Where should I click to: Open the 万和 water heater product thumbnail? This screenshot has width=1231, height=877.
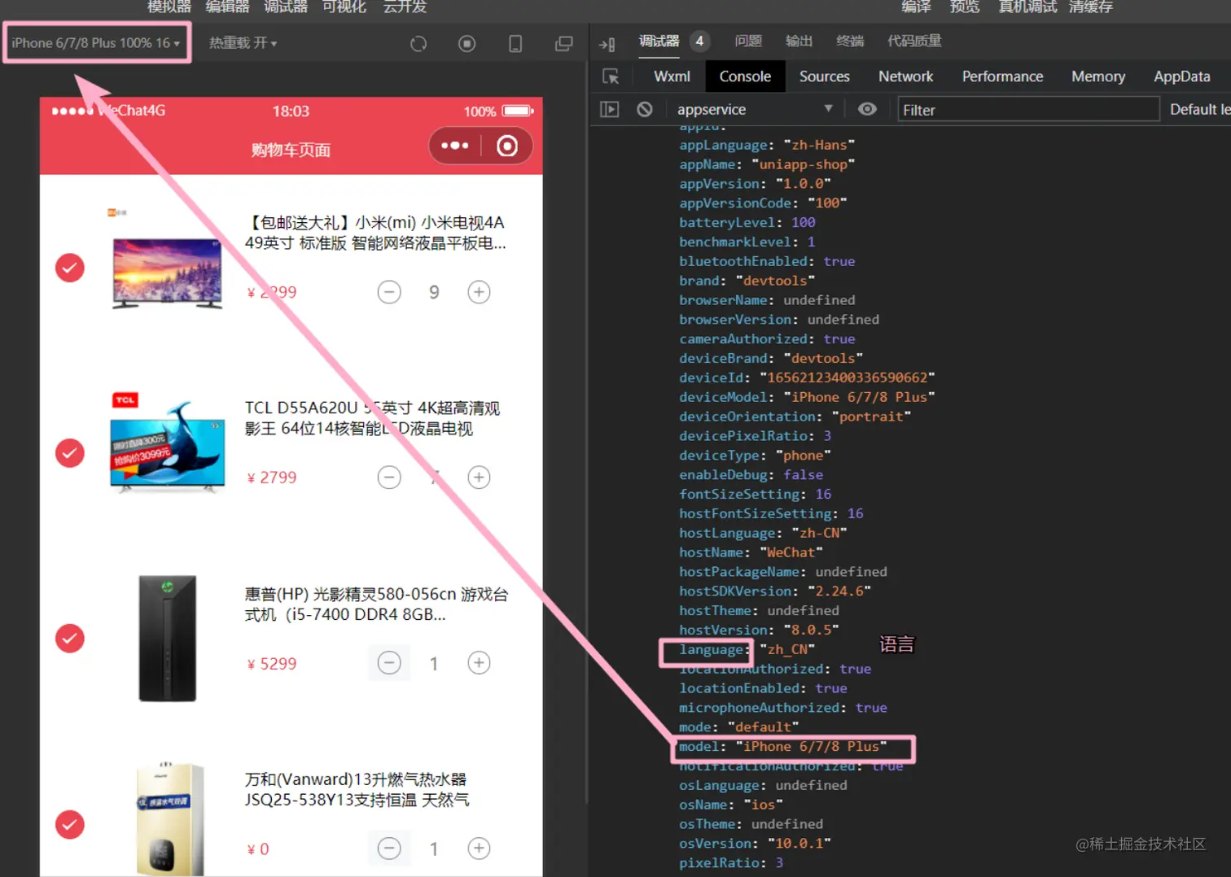[169, 818]
